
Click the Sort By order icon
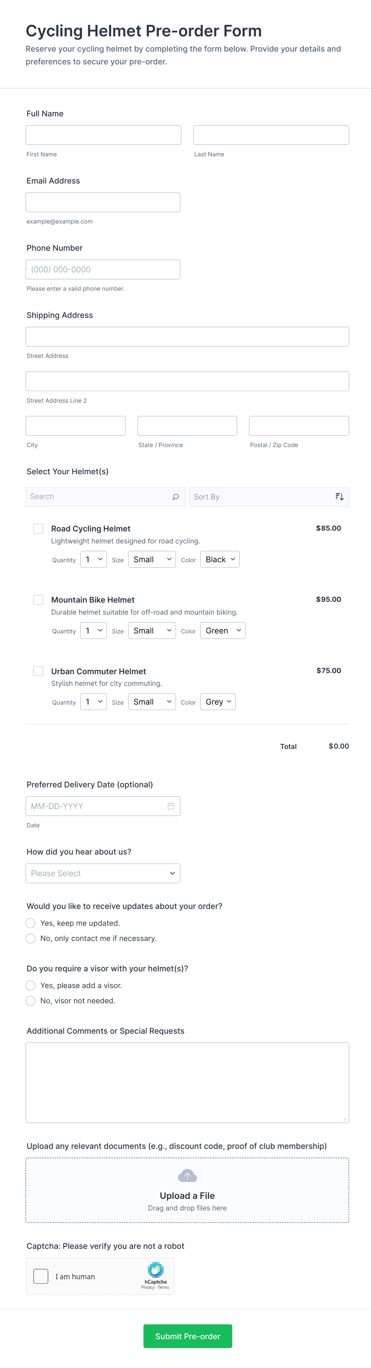[x=339, y=497]
